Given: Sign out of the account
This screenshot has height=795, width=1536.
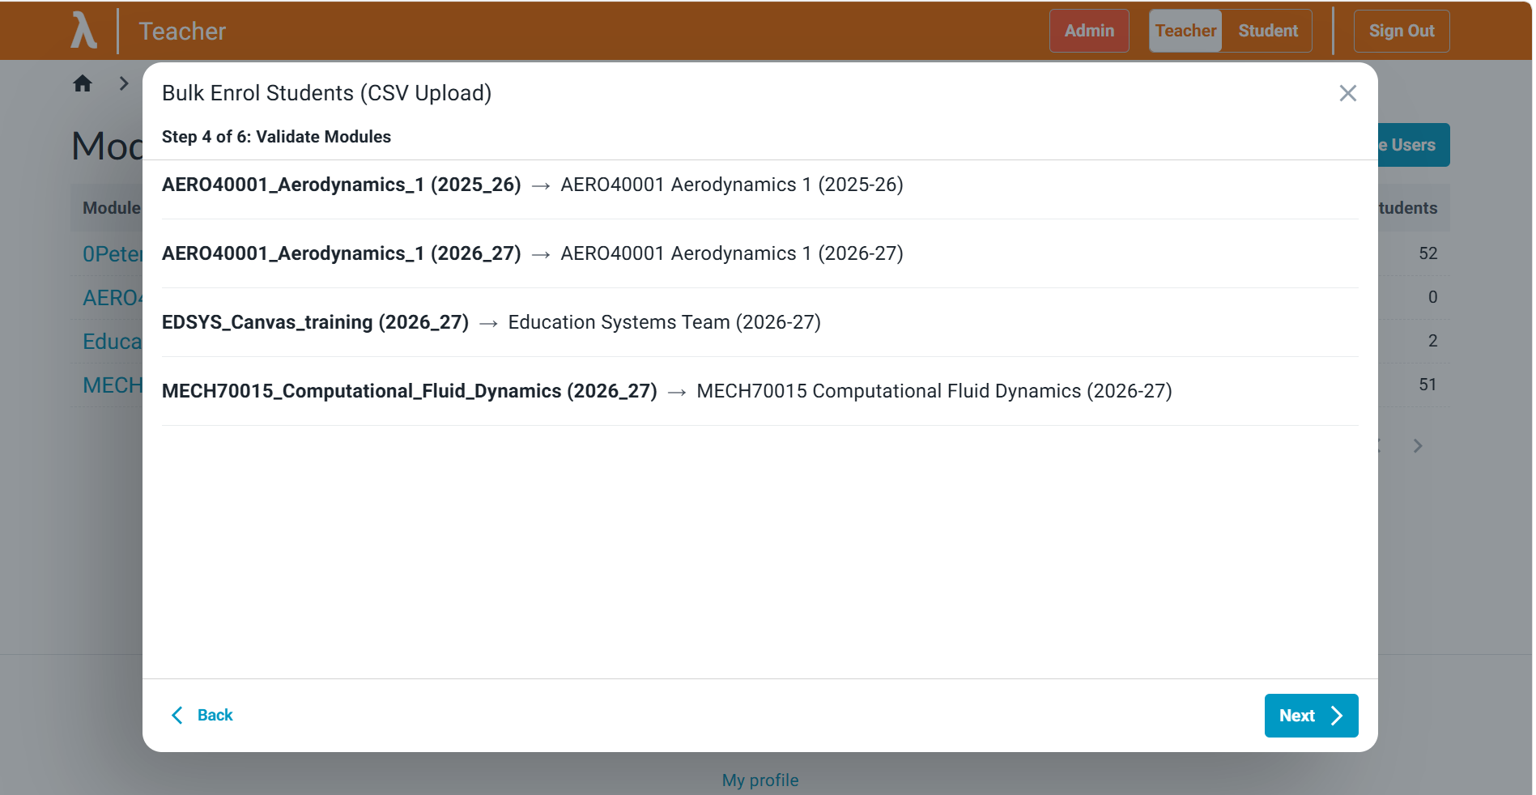Looking at the screenshot, I should (1402, 31).
